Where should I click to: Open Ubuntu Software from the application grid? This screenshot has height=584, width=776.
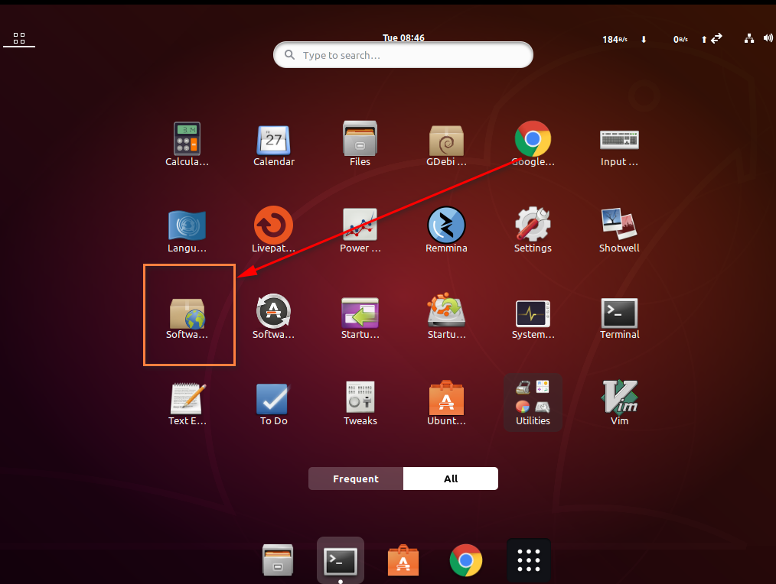pyautogui.click(x=446, y=404)
